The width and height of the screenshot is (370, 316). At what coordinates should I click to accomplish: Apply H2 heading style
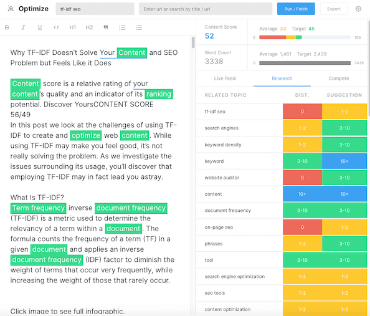click(89, 27)
